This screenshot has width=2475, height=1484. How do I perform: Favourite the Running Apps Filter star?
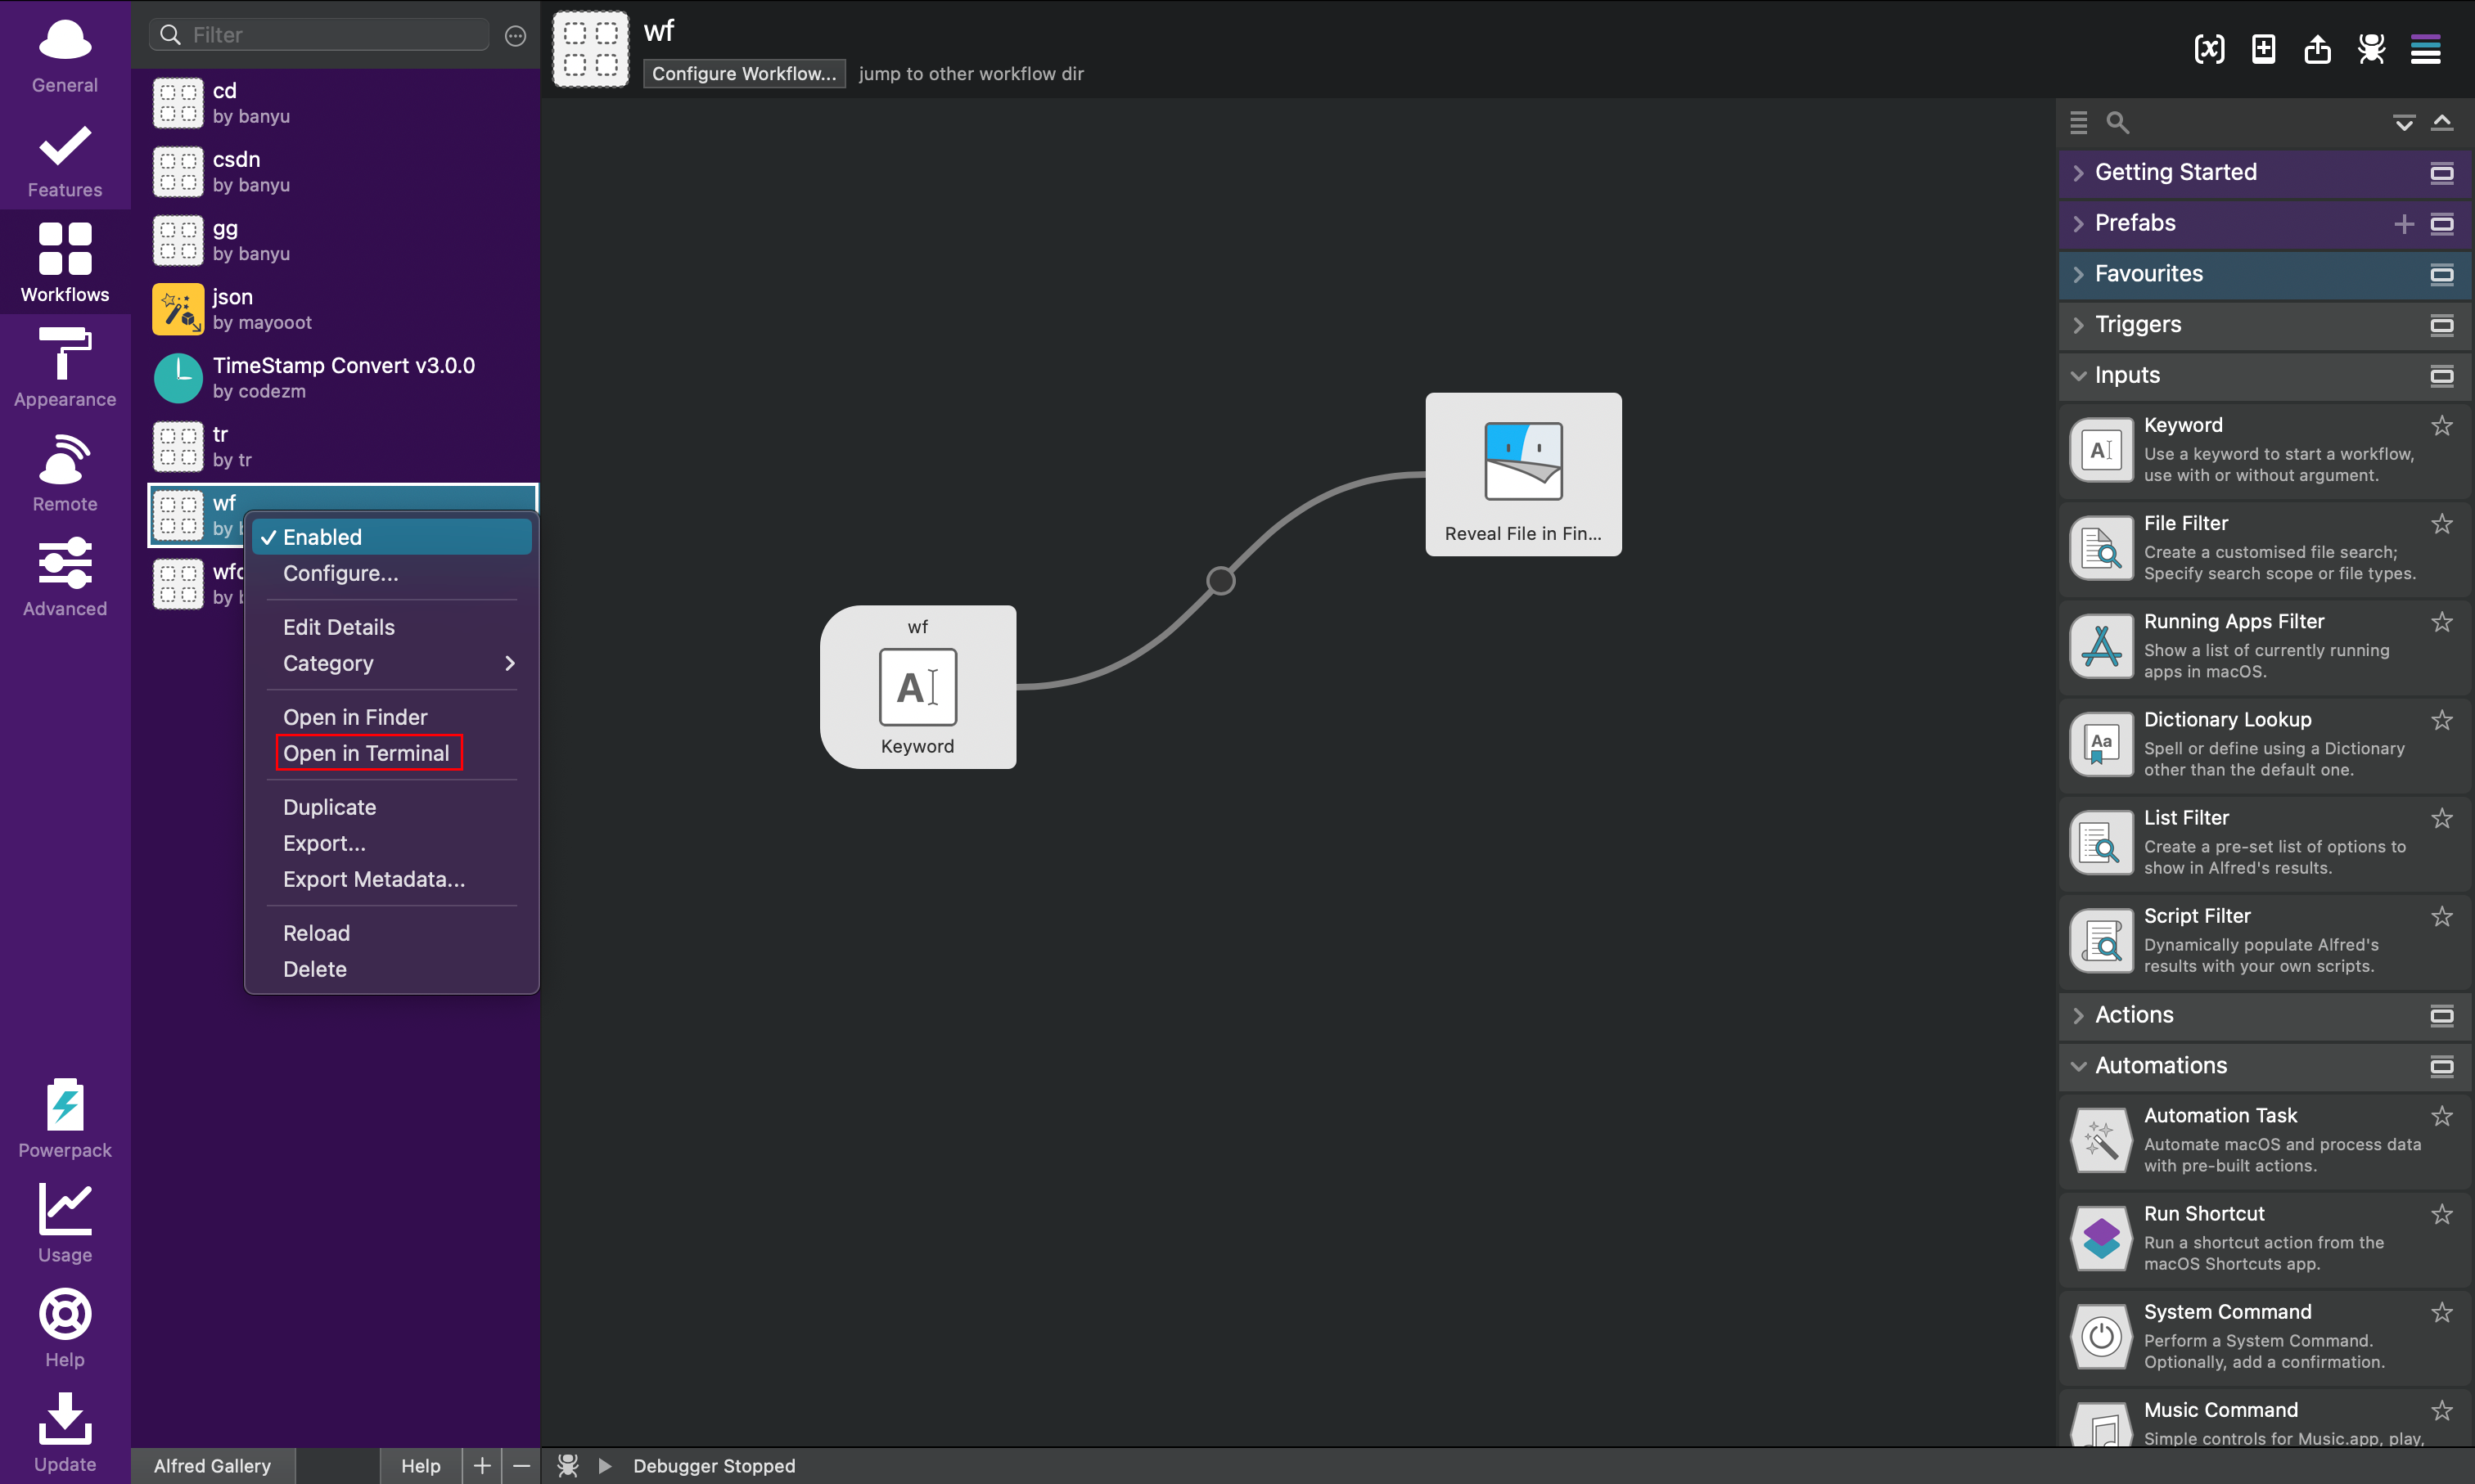[x=2441, y=622]
